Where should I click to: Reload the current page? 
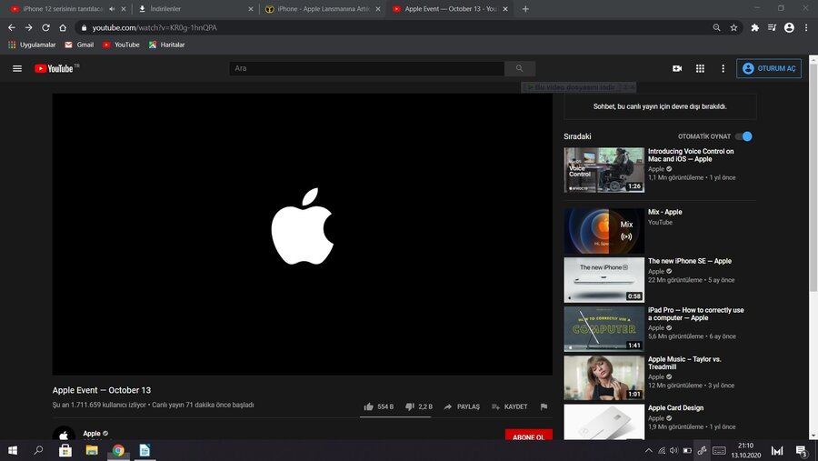(46, 27)
